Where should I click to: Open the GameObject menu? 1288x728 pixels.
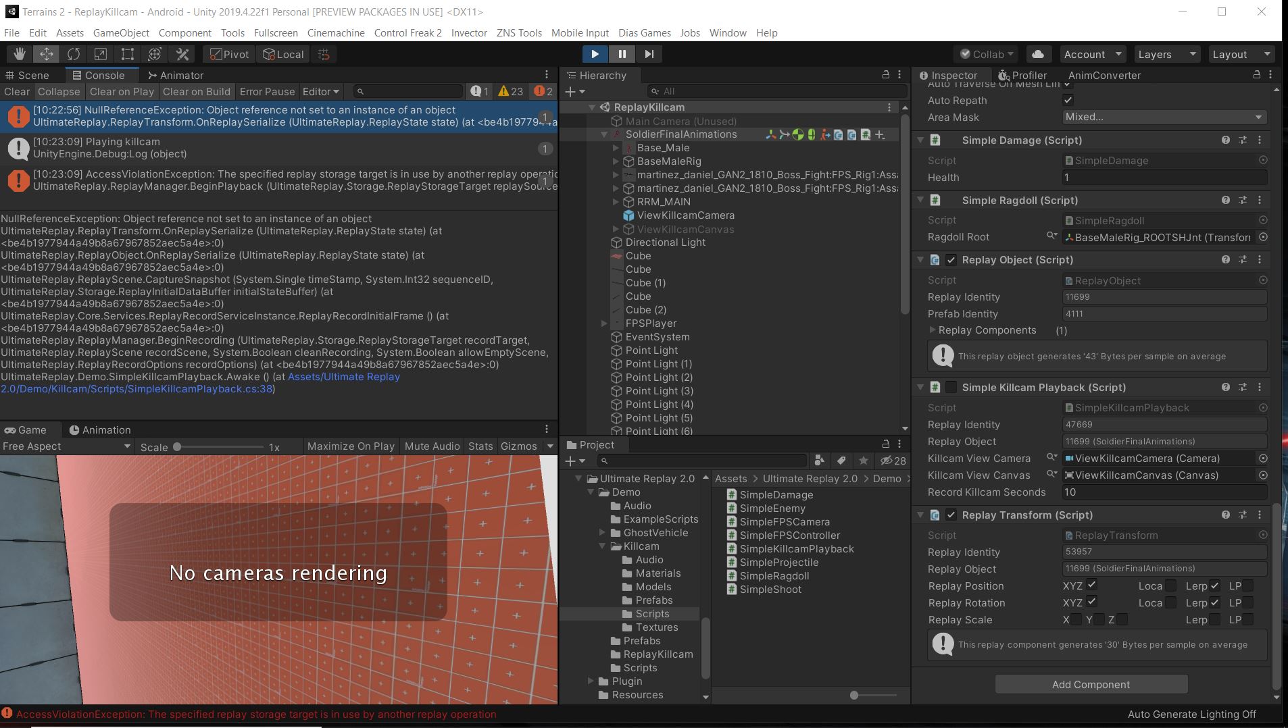(121, 32)
